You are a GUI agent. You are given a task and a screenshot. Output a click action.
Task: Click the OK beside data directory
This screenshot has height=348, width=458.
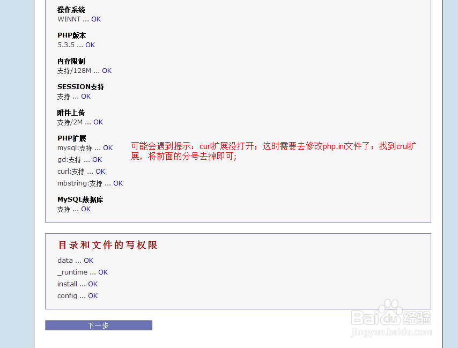click(x=88, y=260)
